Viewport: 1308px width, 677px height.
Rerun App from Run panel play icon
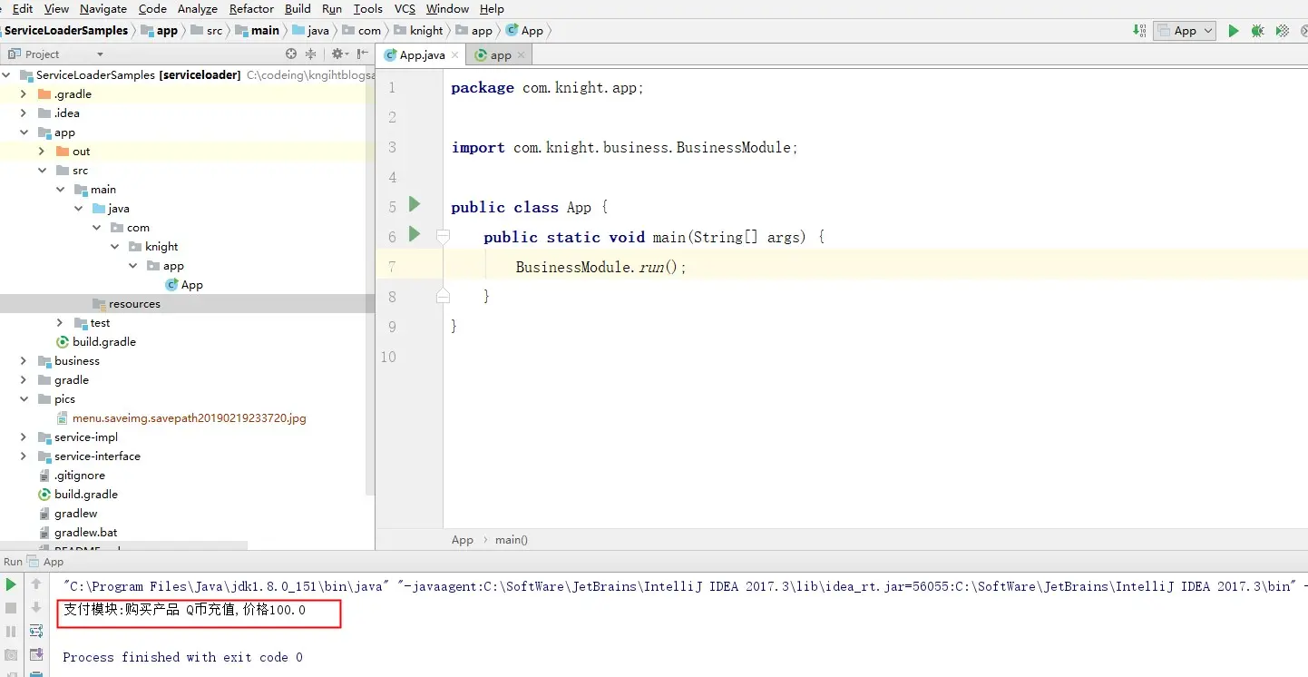[x=11, y=584]
